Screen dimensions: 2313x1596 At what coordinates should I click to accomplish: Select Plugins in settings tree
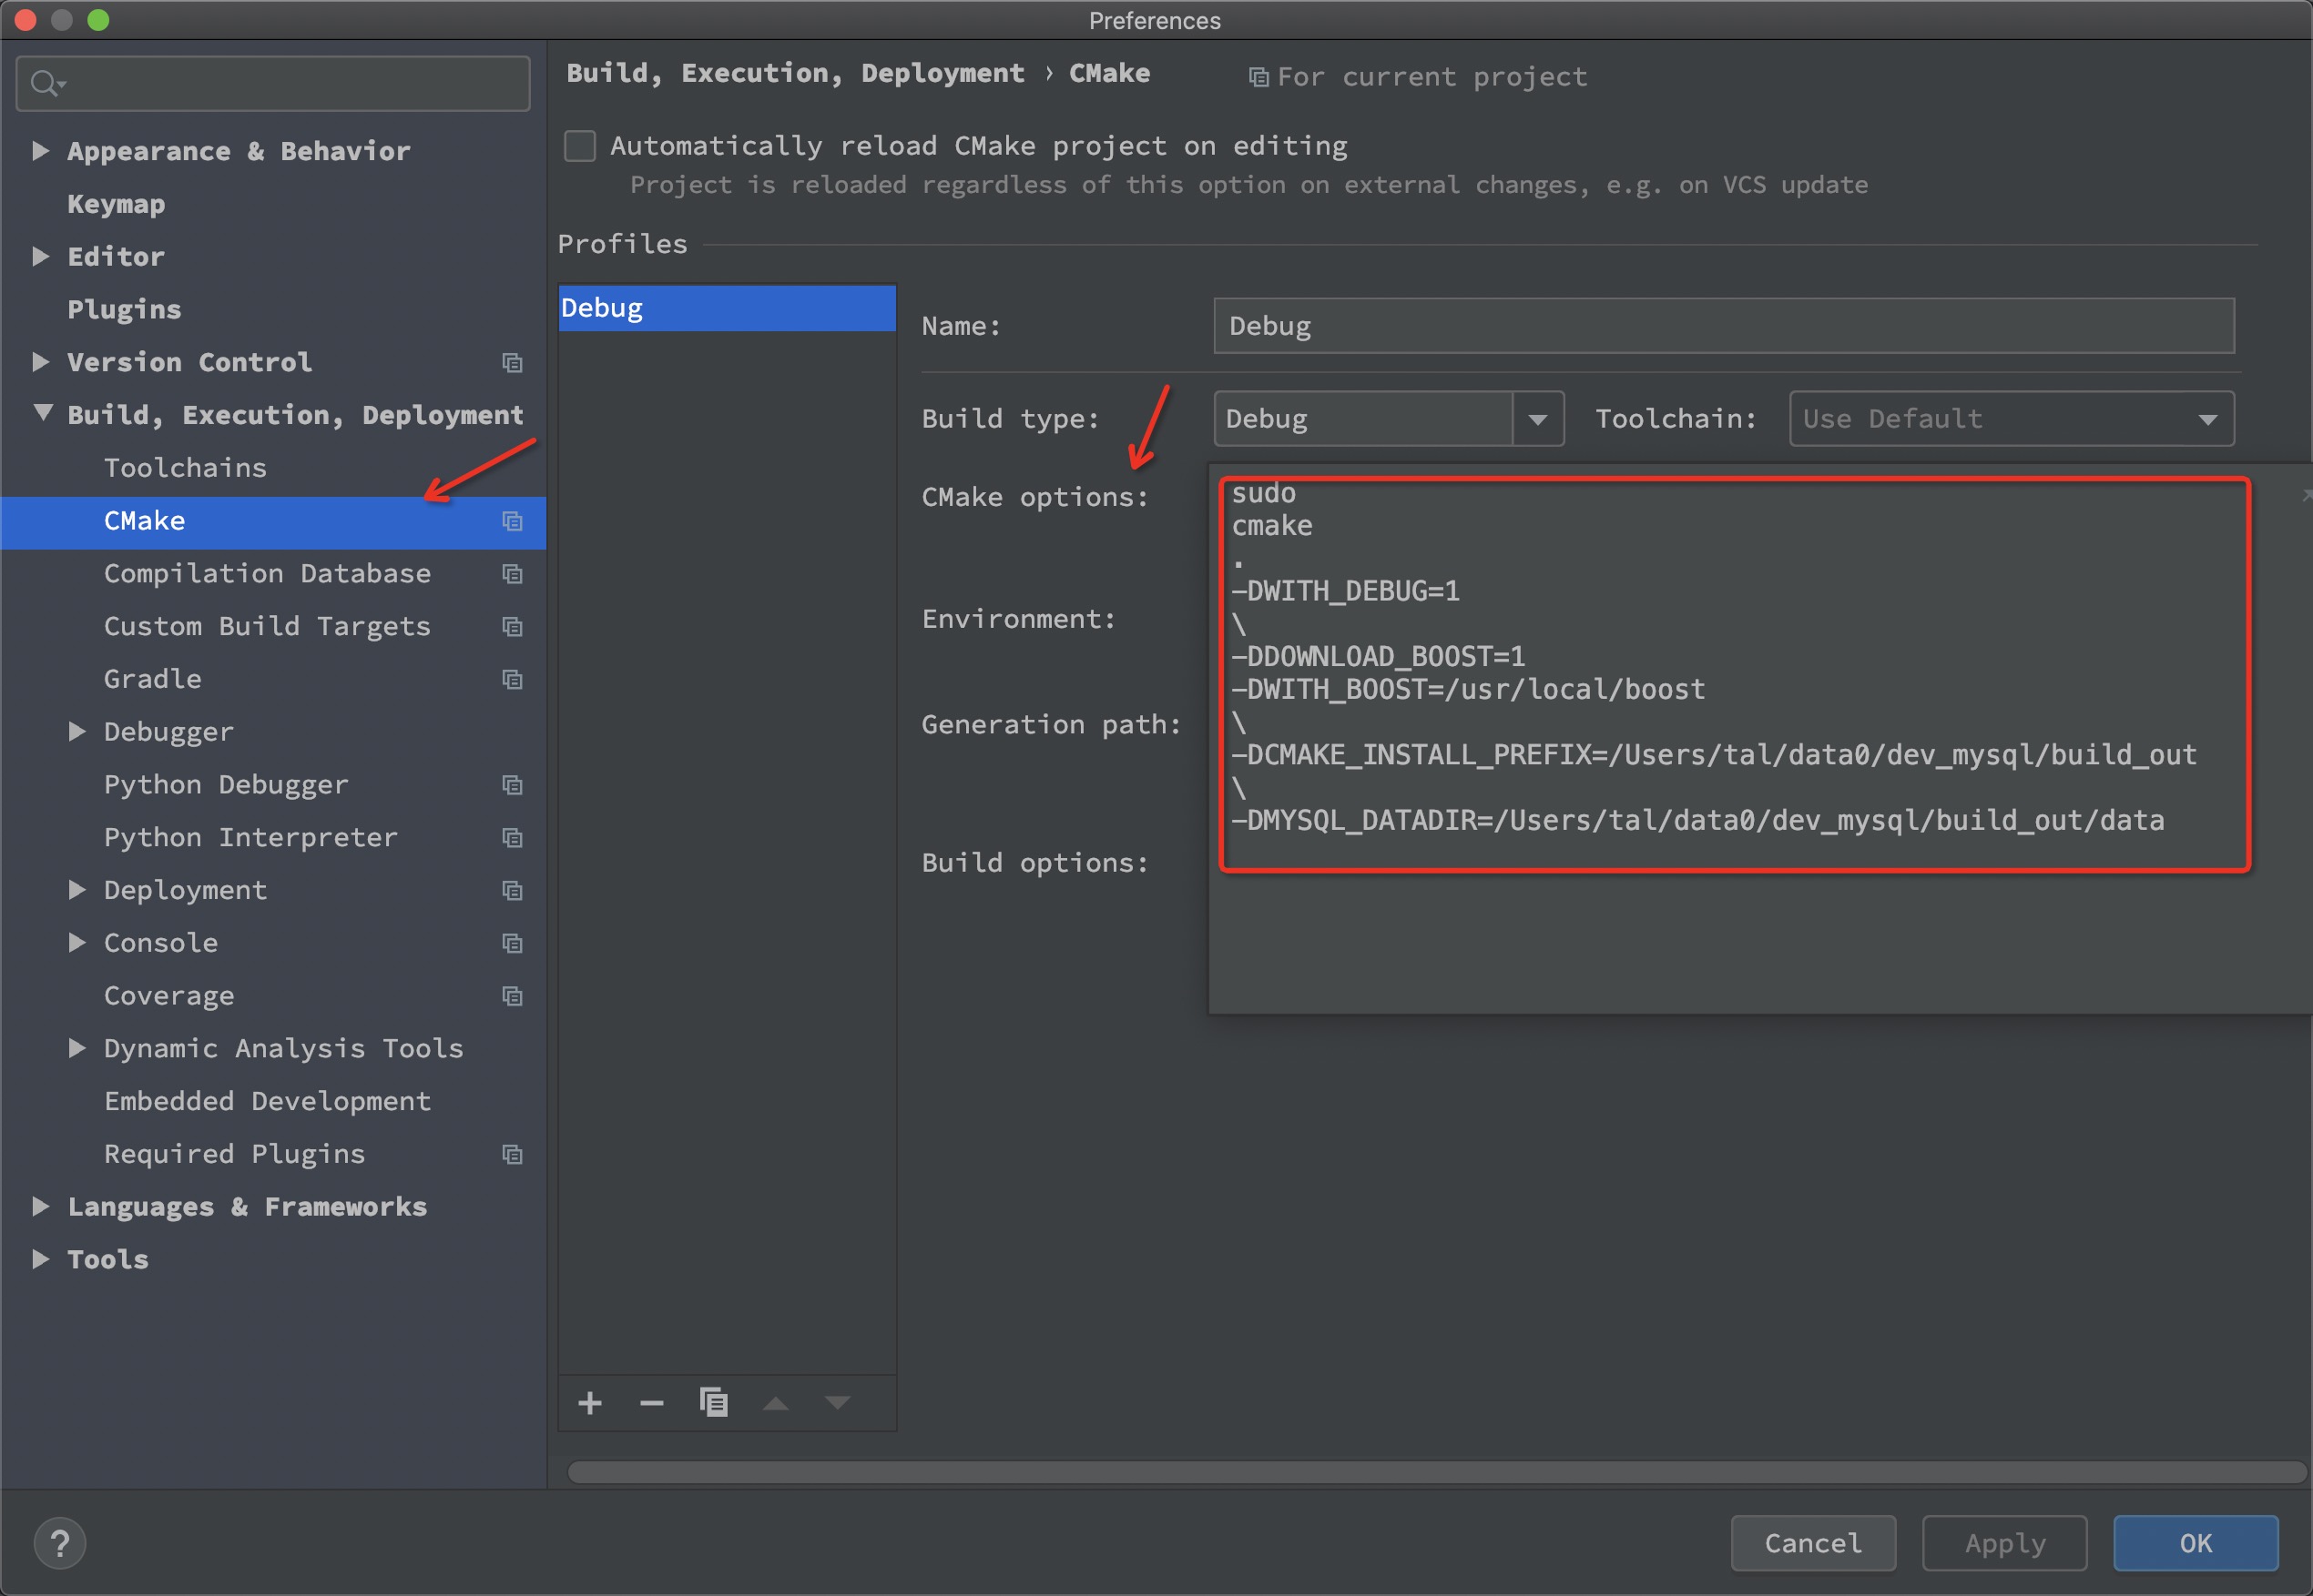(124, 310)
